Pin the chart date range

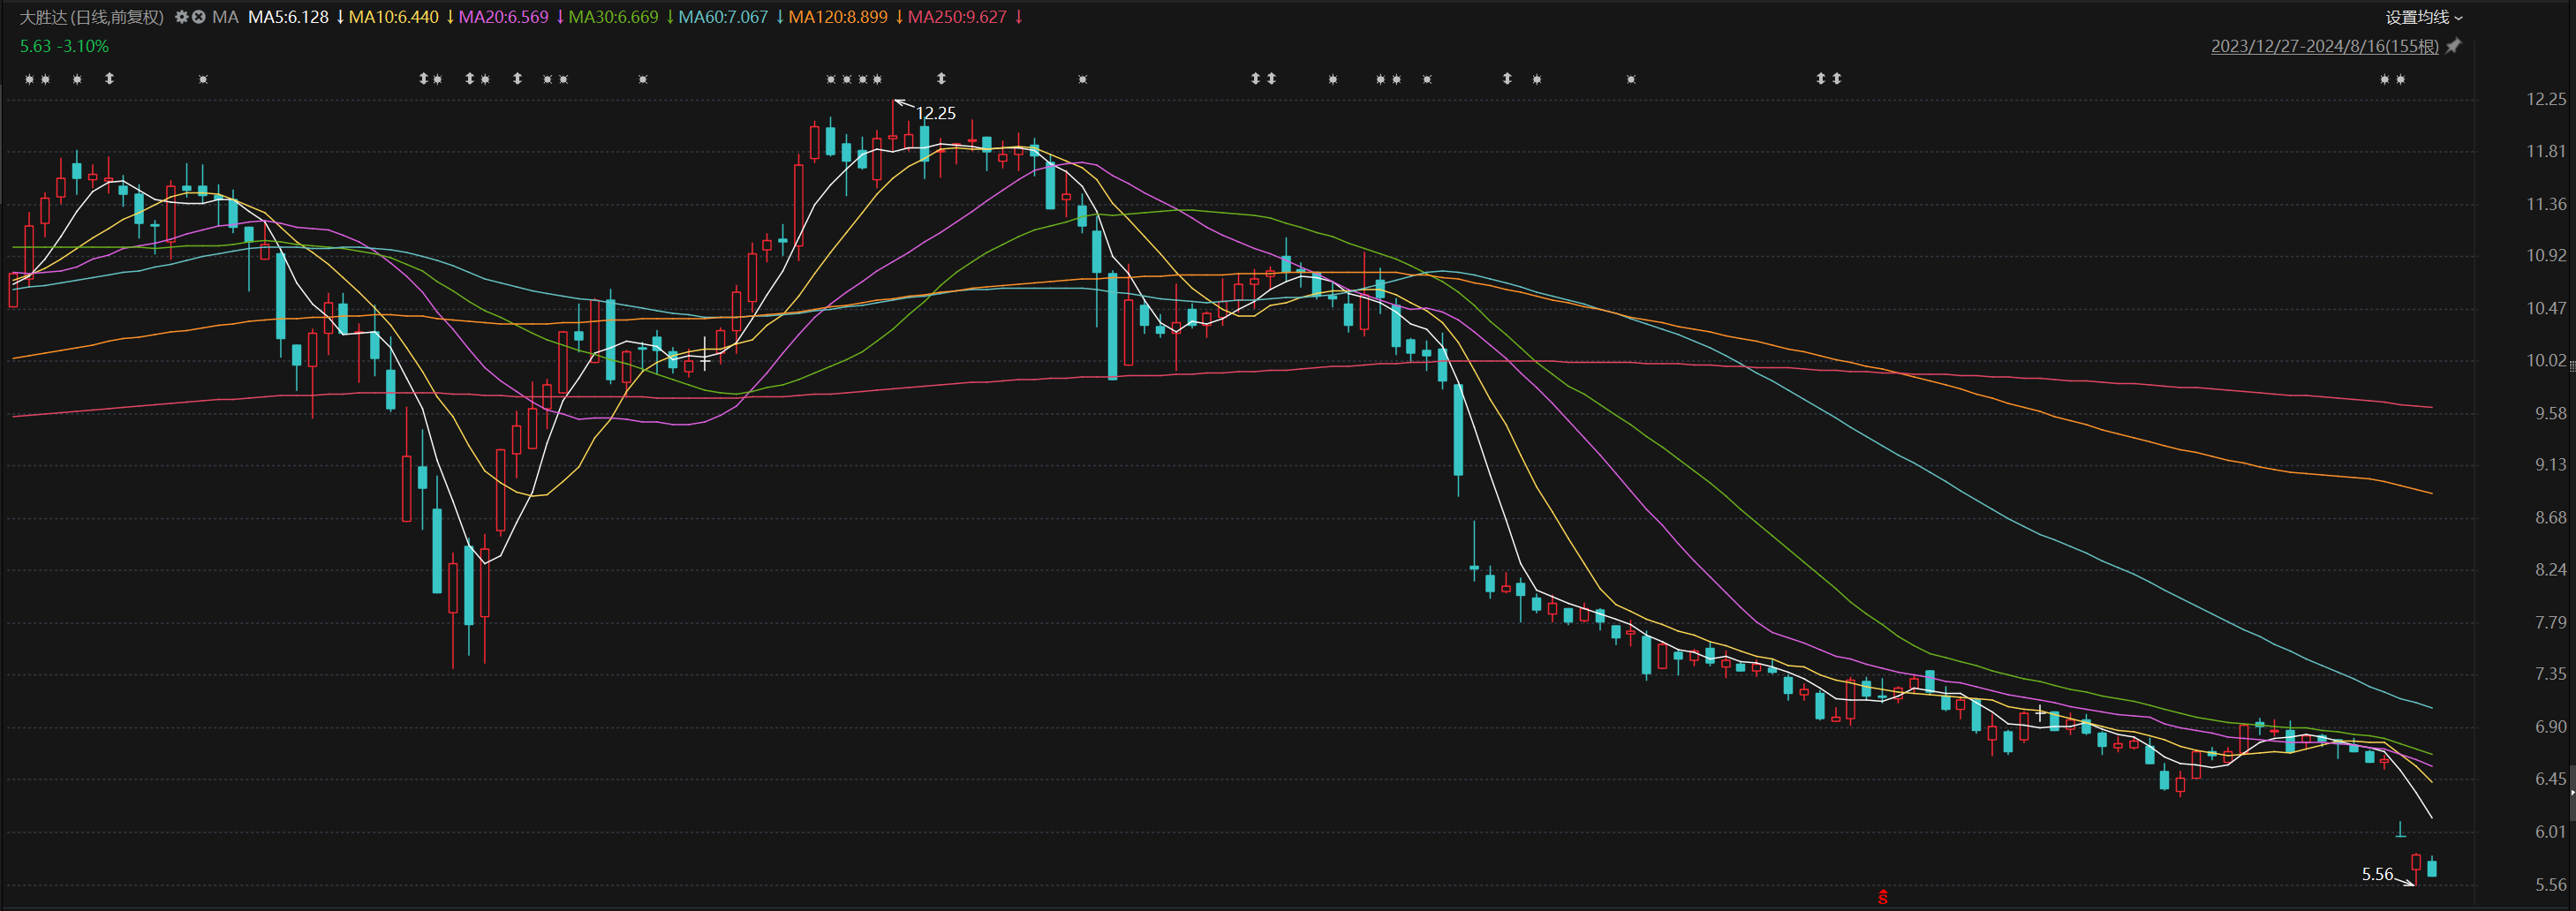click(2453, 46)
